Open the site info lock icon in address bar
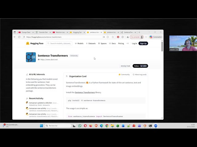This screenshot has width=197, height=147. tap(24, 37)
